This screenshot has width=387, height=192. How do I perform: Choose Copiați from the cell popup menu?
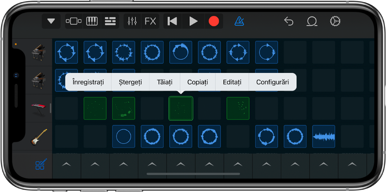pyautogui.click(x=198, y=82)
